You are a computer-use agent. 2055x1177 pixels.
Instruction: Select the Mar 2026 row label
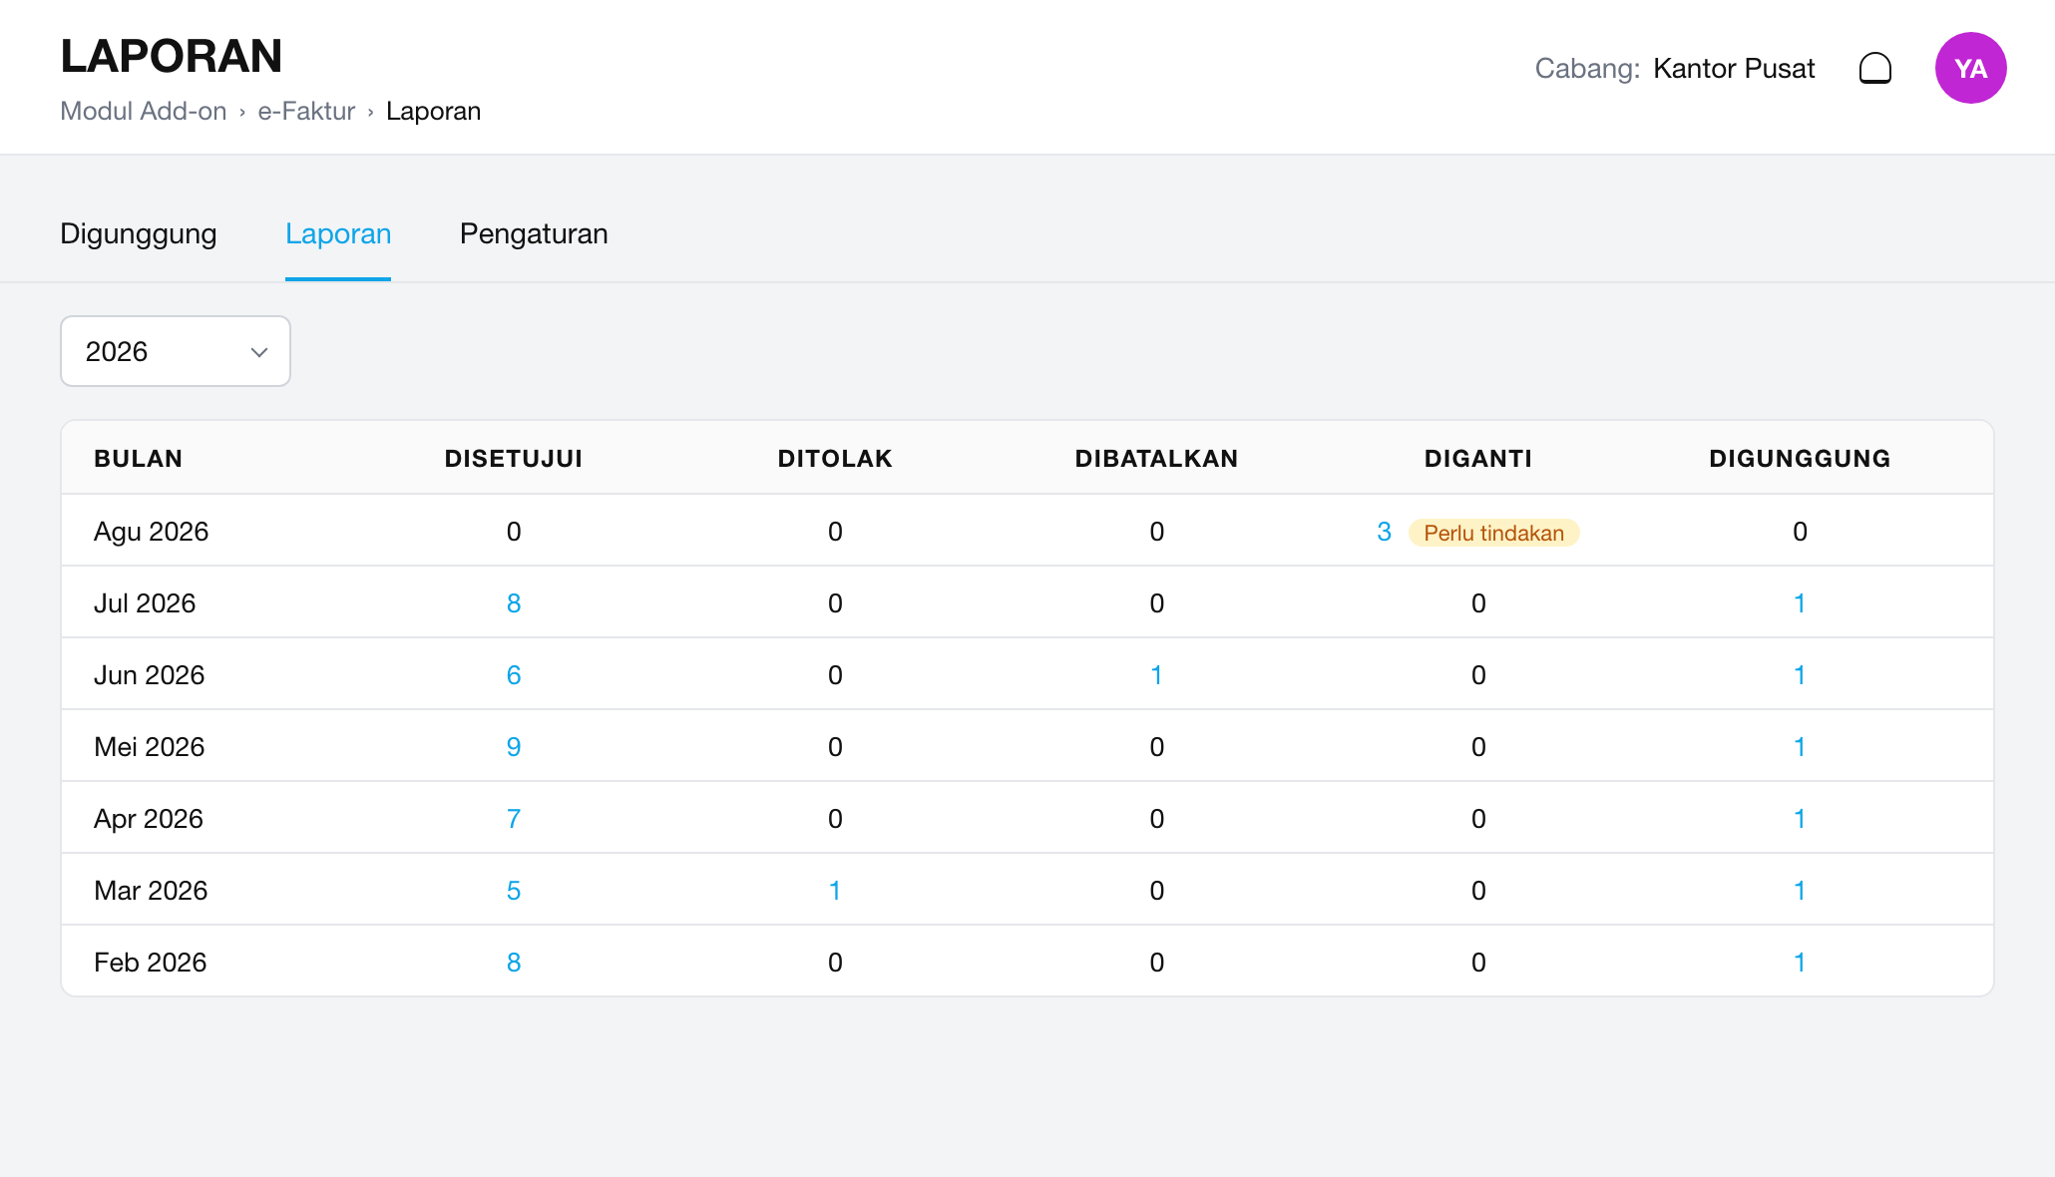151,891
